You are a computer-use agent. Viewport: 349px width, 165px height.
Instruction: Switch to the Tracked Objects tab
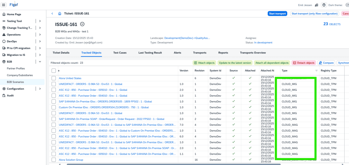coord(91,53)
